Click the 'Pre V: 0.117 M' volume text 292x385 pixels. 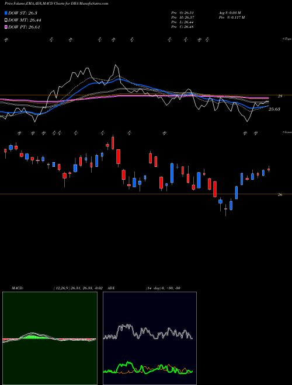pos(231,17)
